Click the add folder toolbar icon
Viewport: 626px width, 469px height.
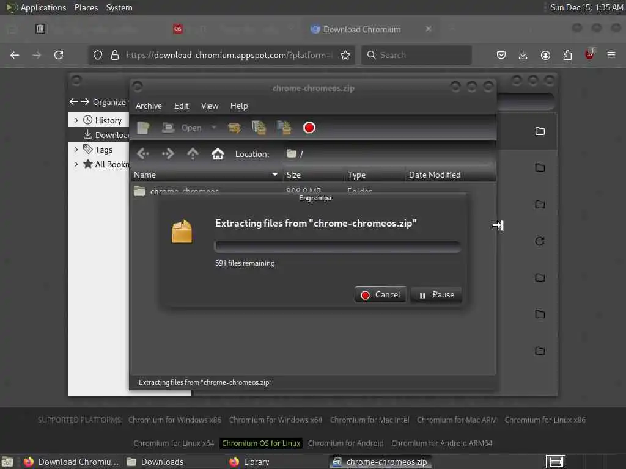click(x=284, y=128)
